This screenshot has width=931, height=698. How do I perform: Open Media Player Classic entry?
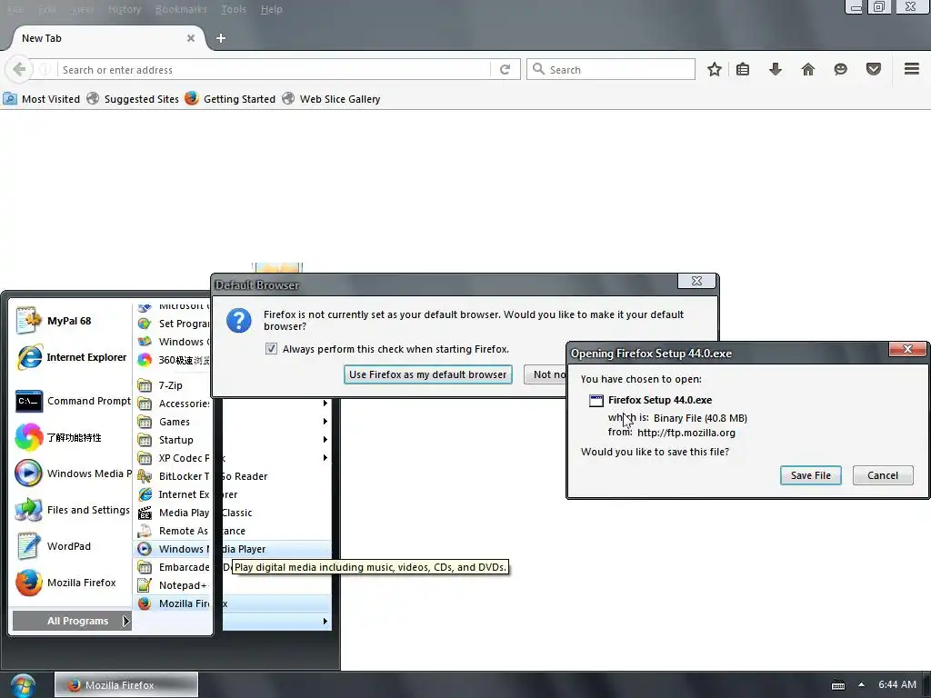pos(195,513)
